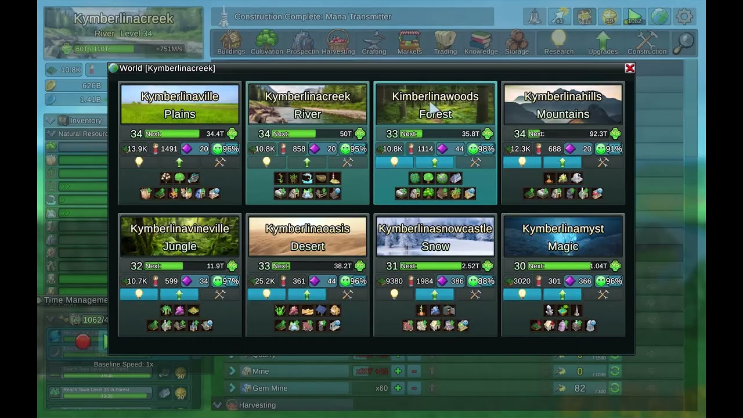
Task: Open the world globe icon
Action: 659,16
